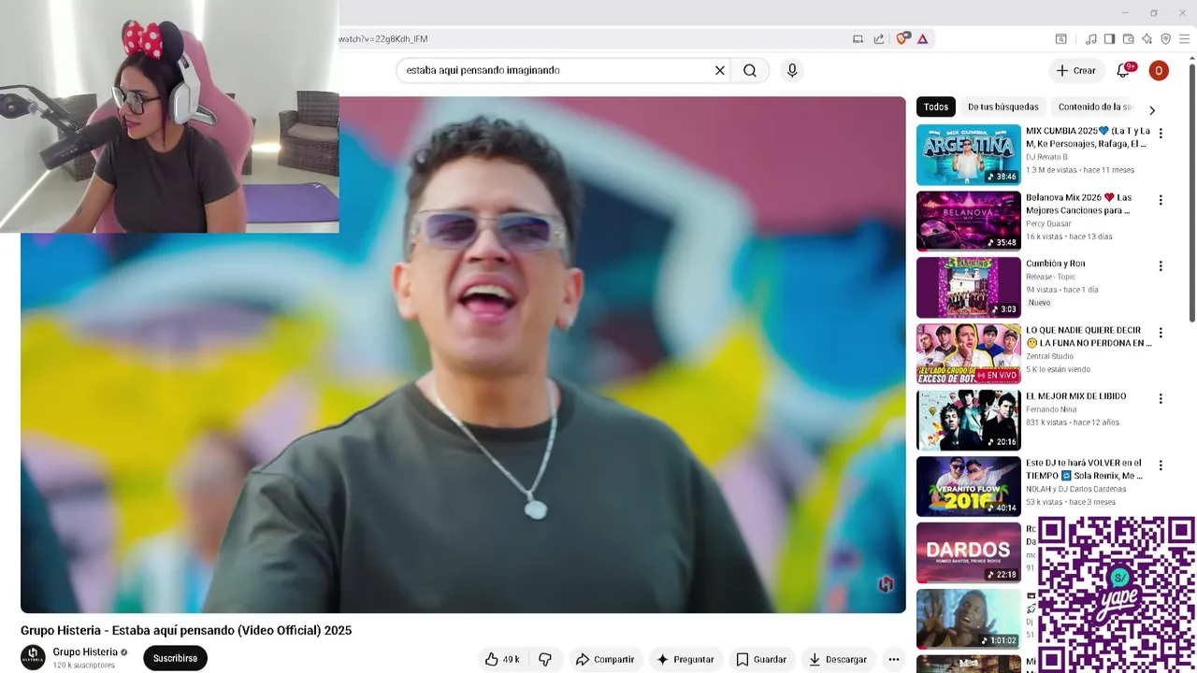Toggle the browser sidebar panel icon

(x=1109, y=38)
